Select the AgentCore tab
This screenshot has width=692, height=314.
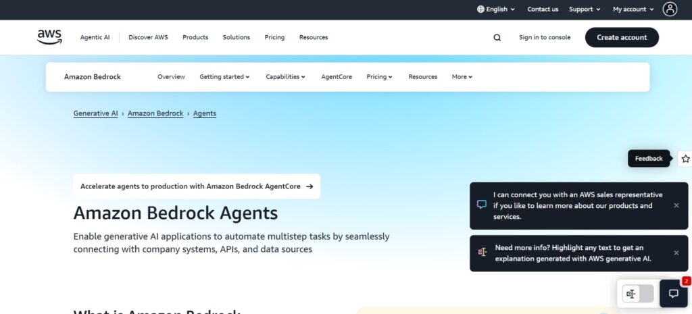click(337, 77)
